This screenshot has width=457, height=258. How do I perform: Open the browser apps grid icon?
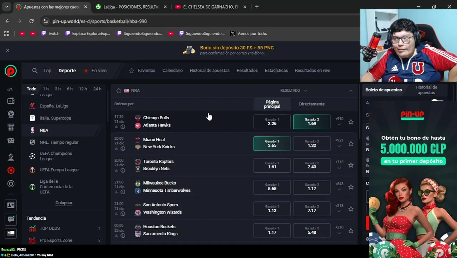[x=6, y=33]
